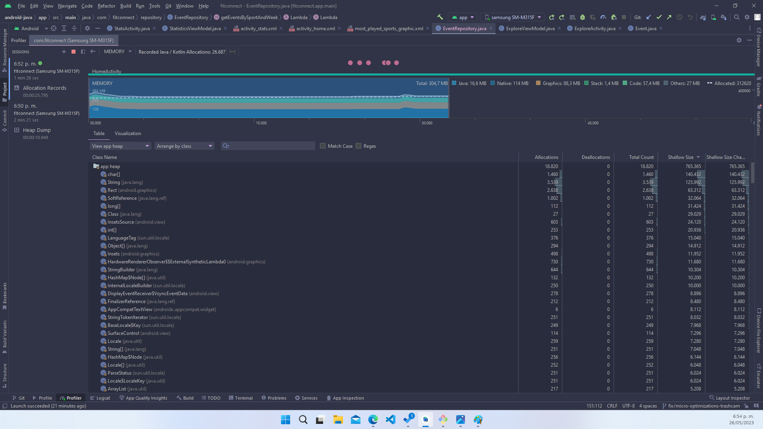This screenshot has width=763, height=429.
Task: Switch to the StatsActivity.java editor tab
Action: click(x=132, y=28)
